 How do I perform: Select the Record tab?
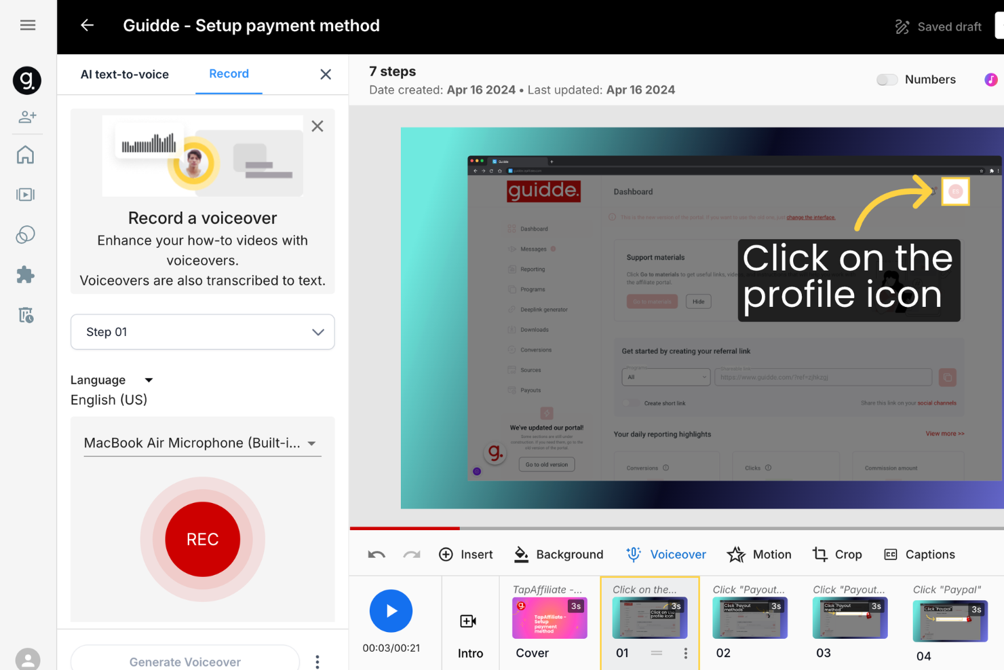(229, 74)
